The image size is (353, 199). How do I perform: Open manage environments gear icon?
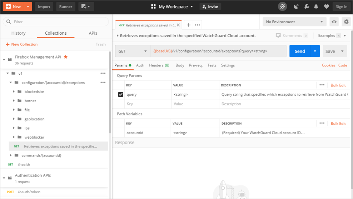tap(346, 22)
